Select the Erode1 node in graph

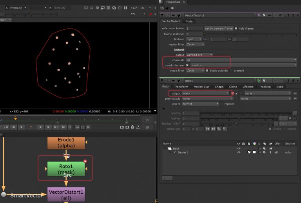click(x=66, y=143)
